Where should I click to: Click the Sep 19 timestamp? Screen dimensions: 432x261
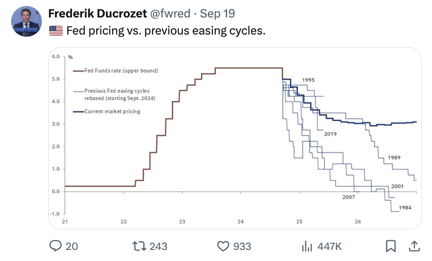pyautogui.click(x=218, y=13)
